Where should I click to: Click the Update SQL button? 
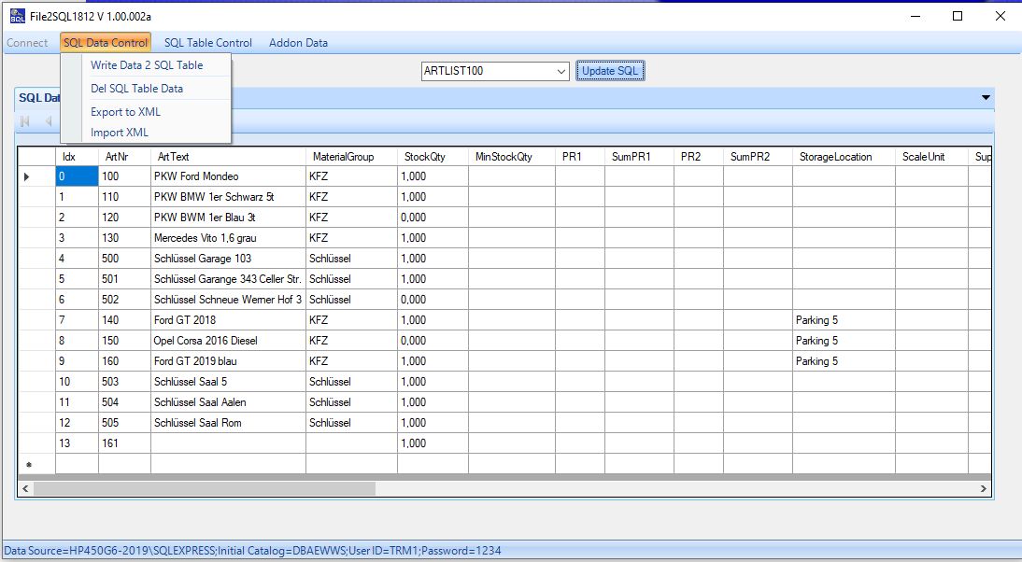(610, 71)
